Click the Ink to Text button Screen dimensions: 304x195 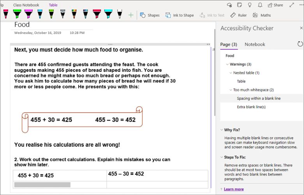212,15
